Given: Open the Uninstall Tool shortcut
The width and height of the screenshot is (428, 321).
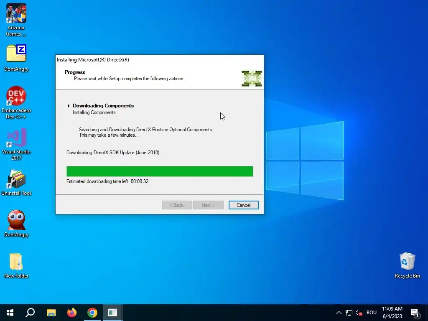Looking at the screenshot, I should 16,182.
